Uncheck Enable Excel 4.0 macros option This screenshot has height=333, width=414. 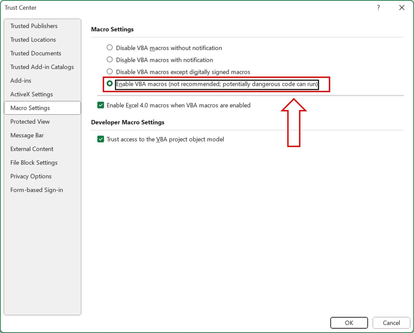pos(100,105)
